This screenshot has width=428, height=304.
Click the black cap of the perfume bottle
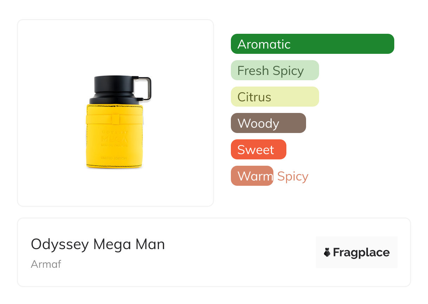click(112, 84)
